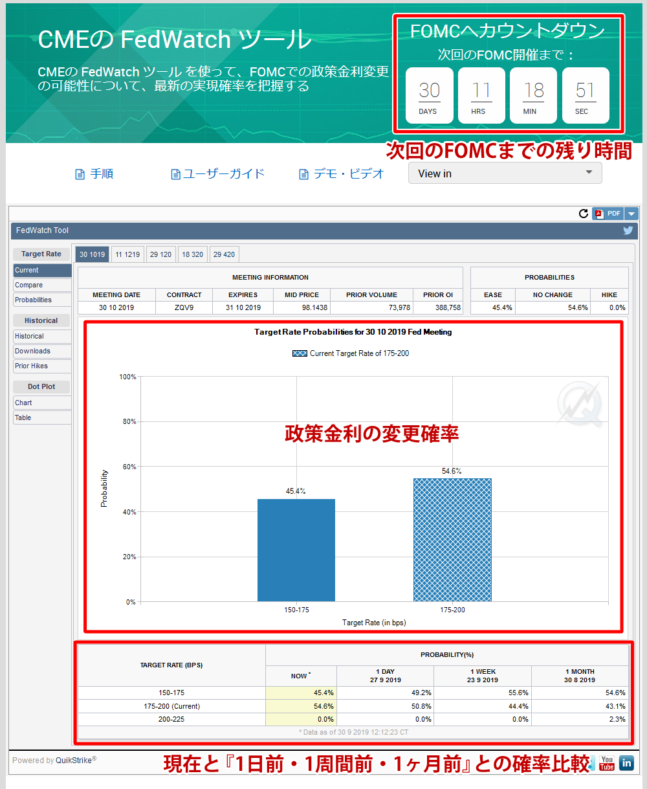Screen dimensions: 647x789
Task: Export the FedWatch view as PDF
Action: (608, 213)
